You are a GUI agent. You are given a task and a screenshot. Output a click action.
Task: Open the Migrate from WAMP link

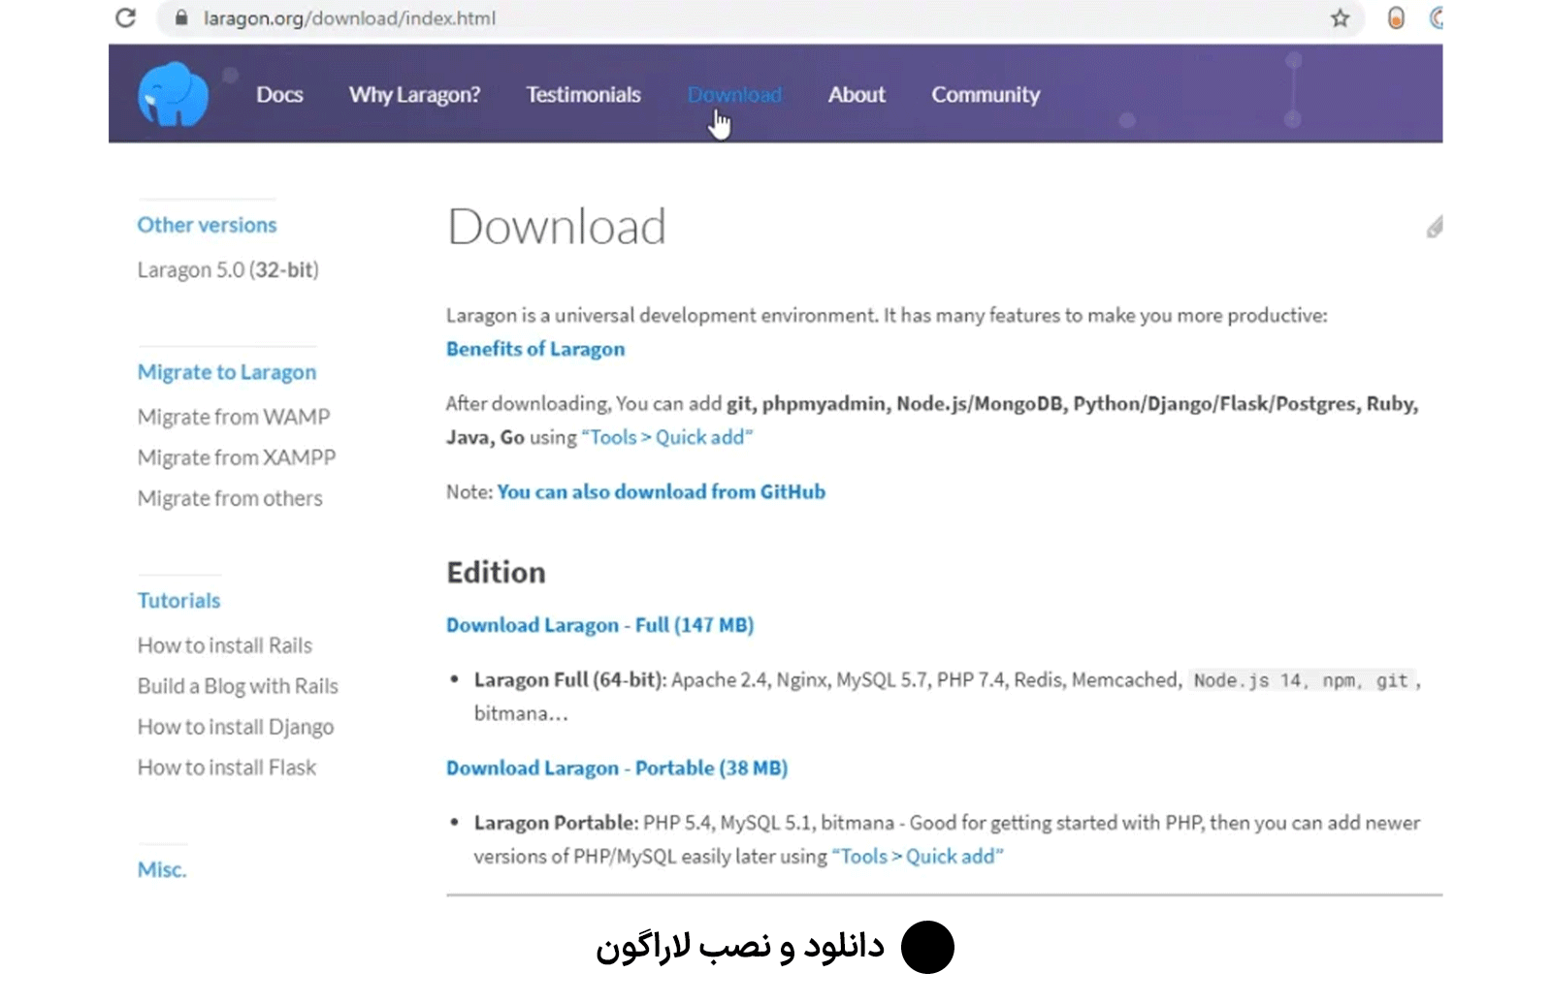point(234,417)
